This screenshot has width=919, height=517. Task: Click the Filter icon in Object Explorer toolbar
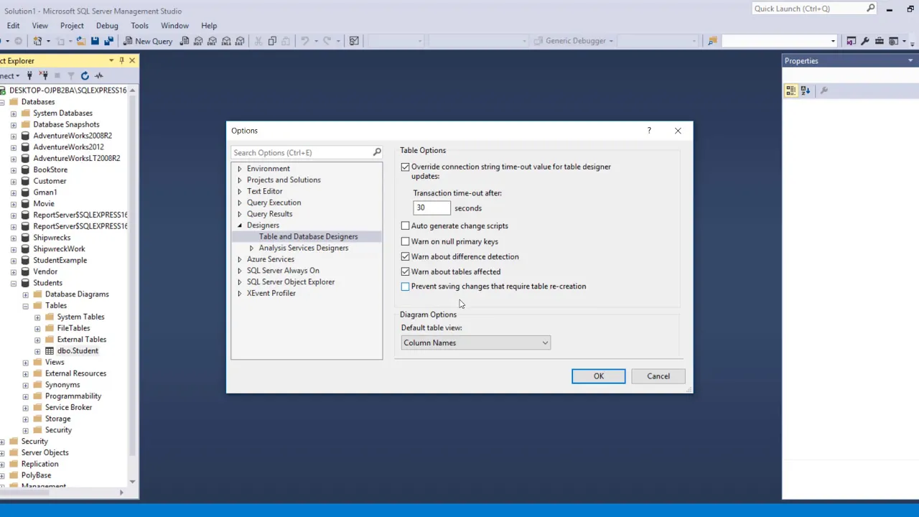pos(70,75)
